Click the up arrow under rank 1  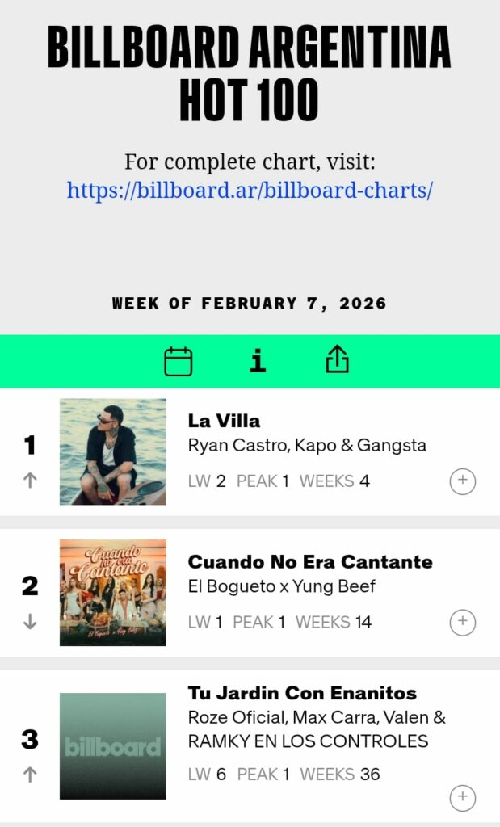coord(30,480)
